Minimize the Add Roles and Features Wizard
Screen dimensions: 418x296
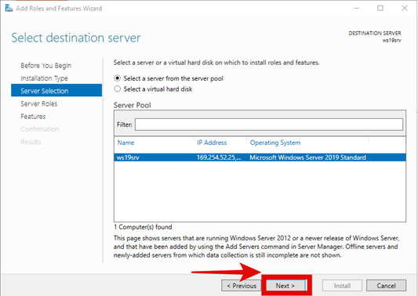point(356,9)
